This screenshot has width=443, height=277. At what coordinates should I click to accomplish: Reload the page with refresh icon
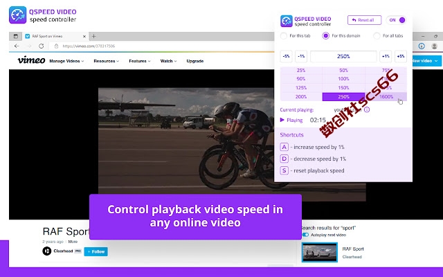point(42,46)
